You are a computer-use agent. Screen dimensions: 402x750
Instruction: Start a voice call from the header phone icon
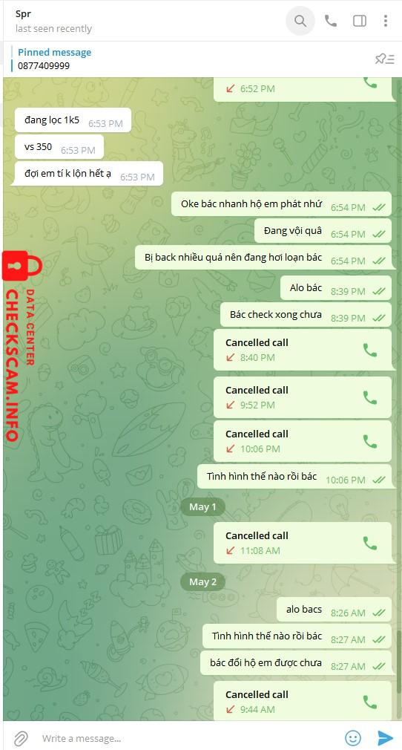(330, 21)
